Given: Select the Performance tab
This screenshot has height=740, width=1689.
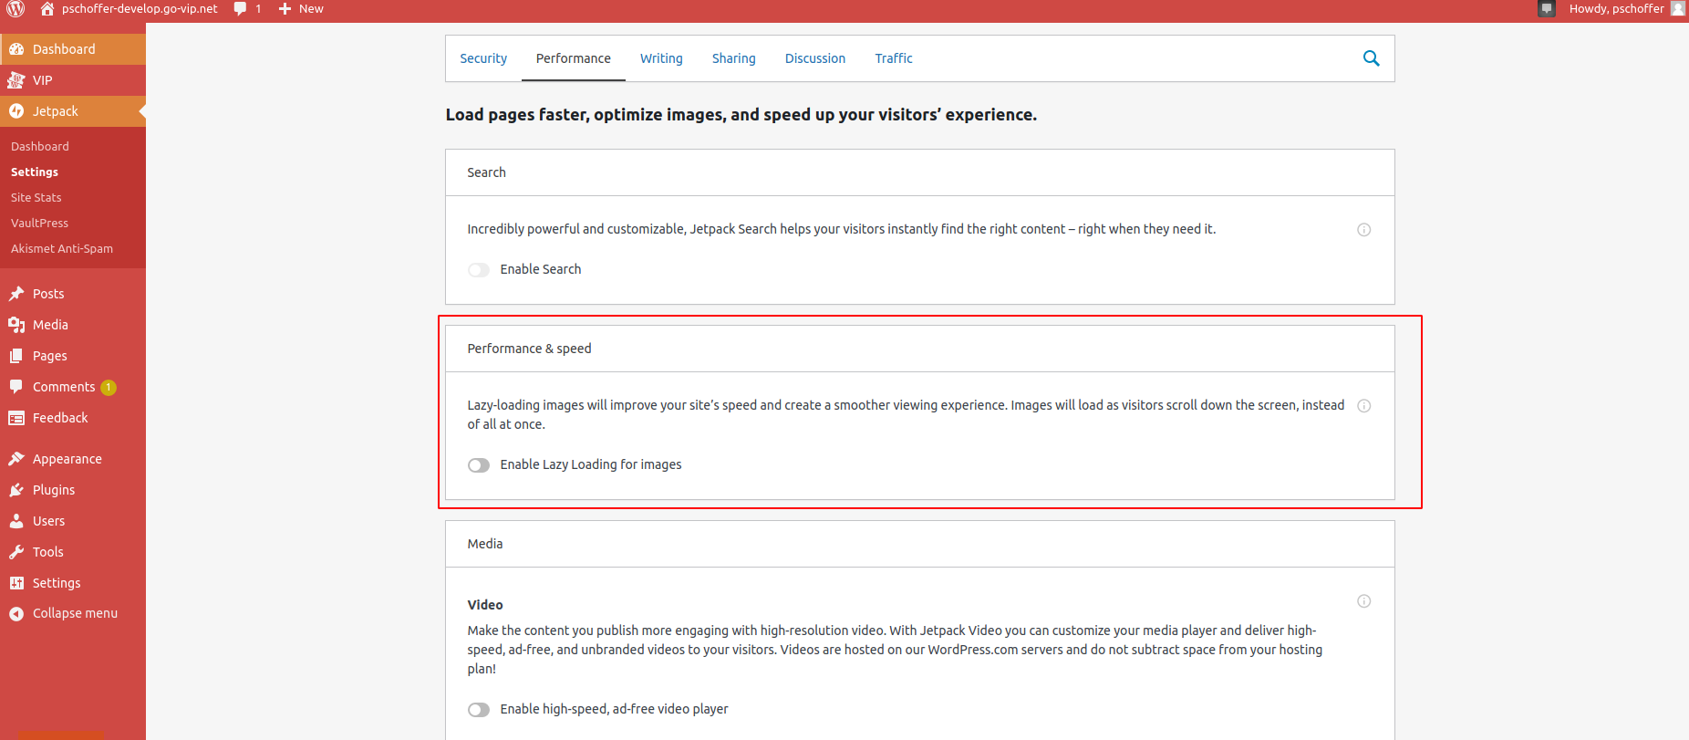Looking at the screenshot, I should [x=574, y=58].
